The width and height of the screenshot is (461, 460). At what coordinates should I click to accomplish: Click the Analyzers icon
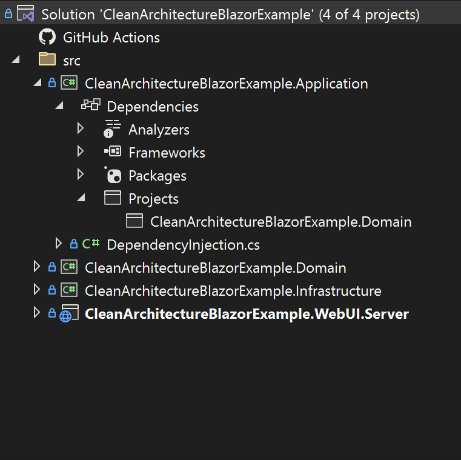[112, 129]
